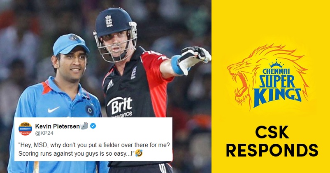
Task: Click the Brit Insurance sponsor logo
Action: pyautogui.click(x=120, y=107)
